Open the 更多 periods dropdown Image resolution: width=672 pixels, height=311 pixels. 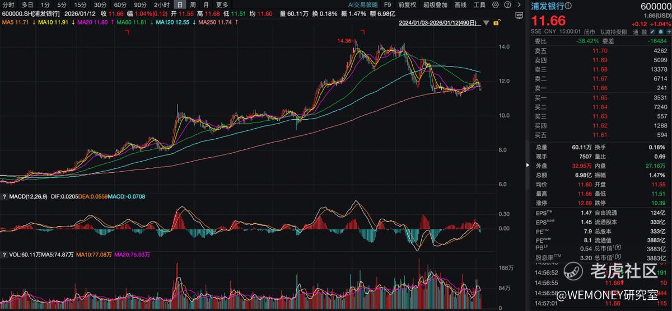(222, 4)
